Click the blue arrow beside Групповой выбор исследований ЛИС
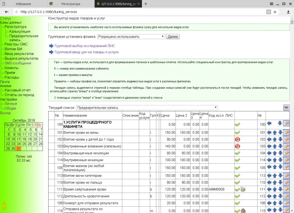The image size is (294, 213). click(51, 46)
